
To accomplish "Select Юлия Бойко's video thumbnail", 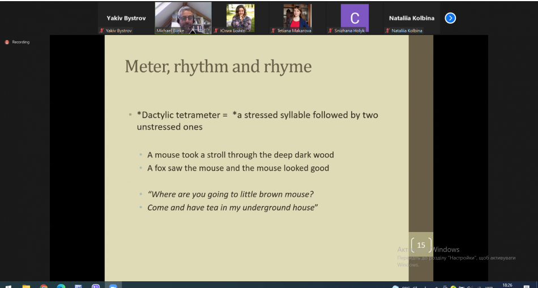I will (x=240, y=17).
